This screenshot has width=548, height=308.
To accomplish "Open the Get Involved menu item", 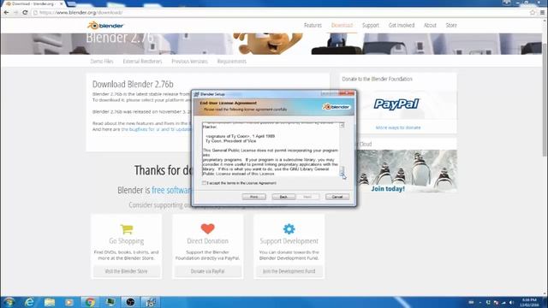I will click(x=402, y=25).
